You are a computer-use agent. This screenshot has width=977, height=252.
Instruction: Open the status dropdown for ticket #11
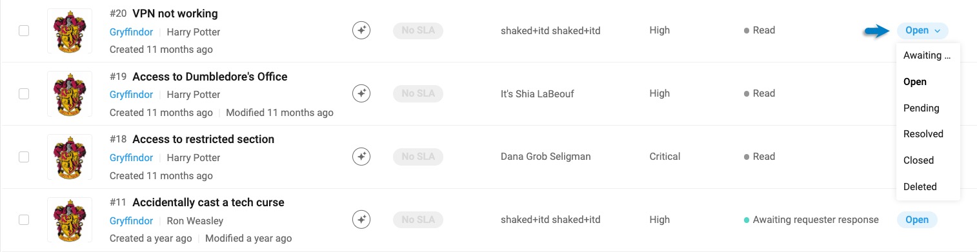tap(916, 220)
